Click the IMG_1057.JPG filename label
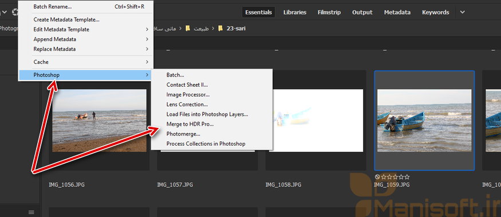 click(175, 184)
